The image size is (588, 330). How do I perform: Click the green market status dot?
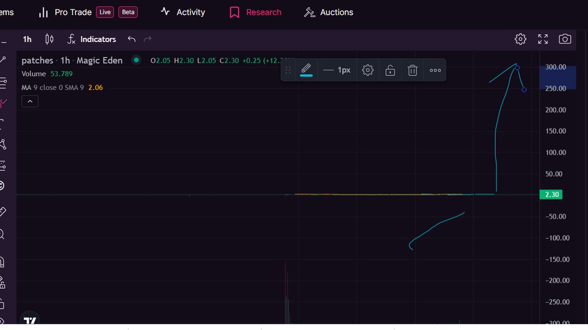point(137,60)
